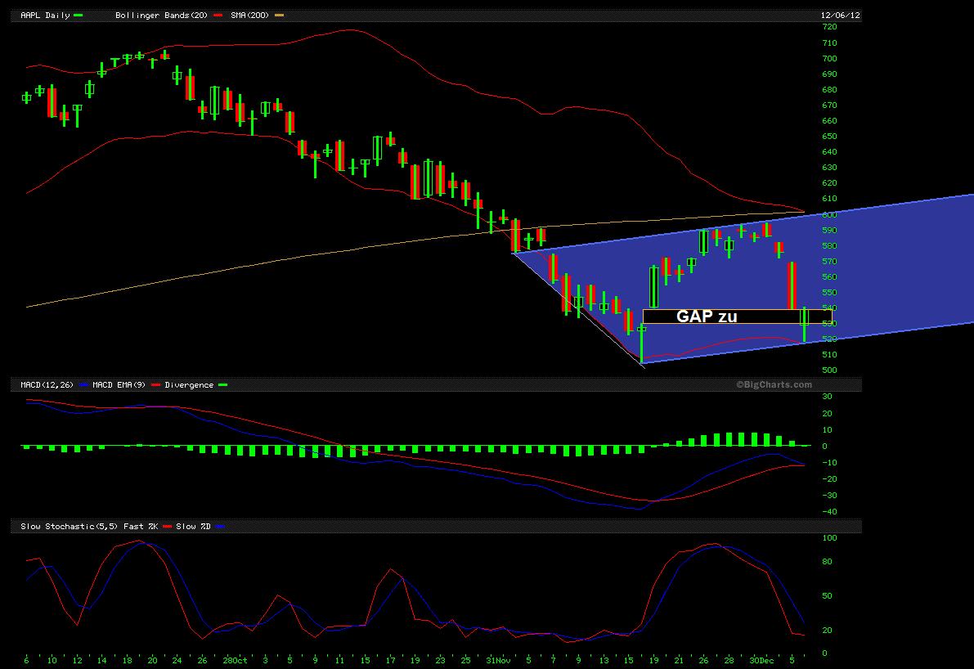Click the 17 date on time axis

tap(390, 660)
